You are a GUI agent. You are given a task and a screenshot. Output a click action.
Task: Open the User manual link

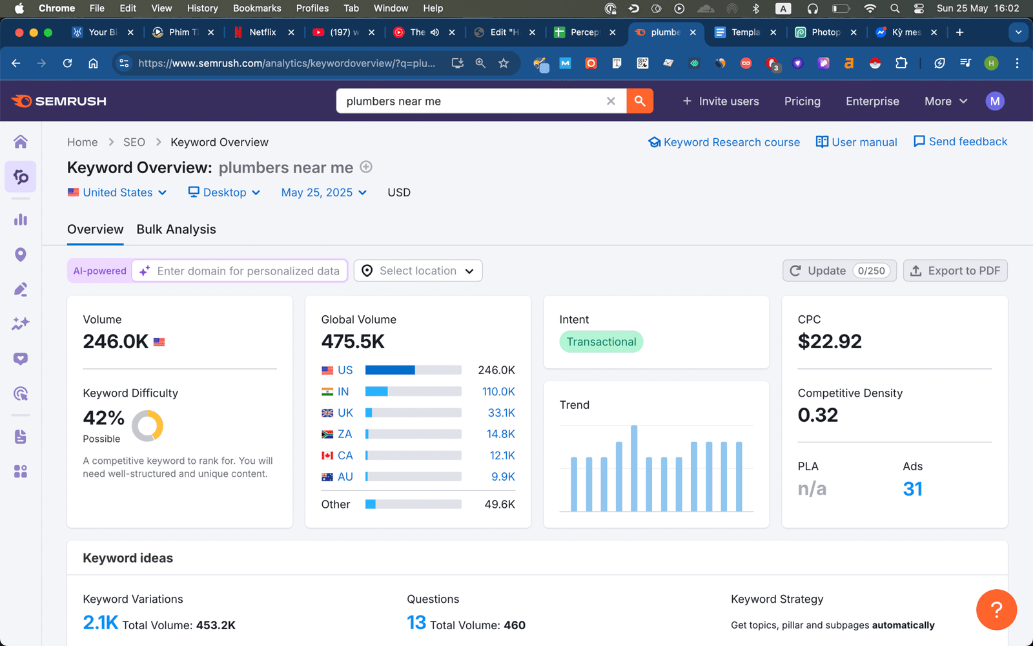tap(857, 142)
